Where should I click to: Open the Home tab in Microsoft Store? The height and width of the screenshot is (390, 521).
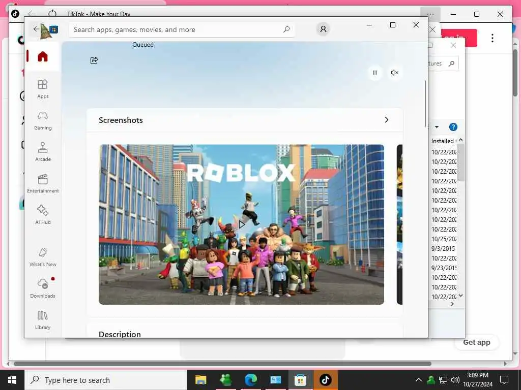point(43,56)
